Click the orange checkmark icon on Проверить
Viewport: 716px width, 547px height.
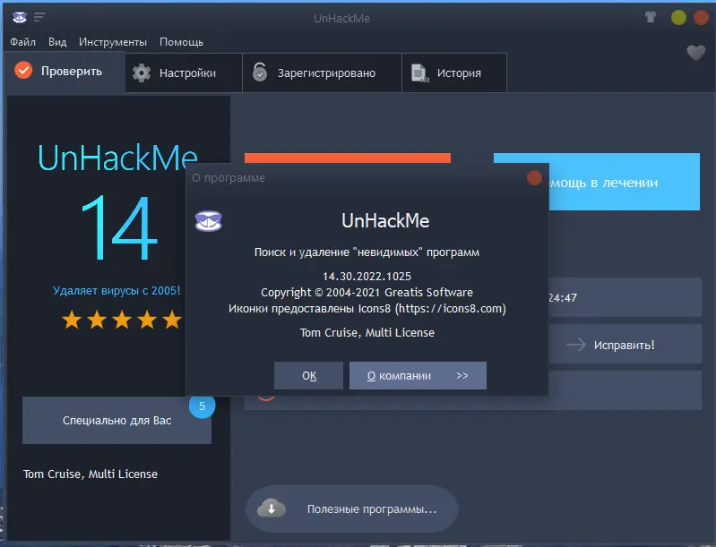pos(23,71)
